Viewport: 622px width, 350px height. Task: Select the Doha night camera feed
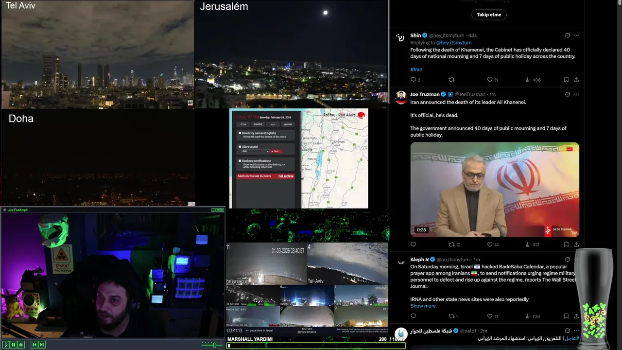(98, 158)
